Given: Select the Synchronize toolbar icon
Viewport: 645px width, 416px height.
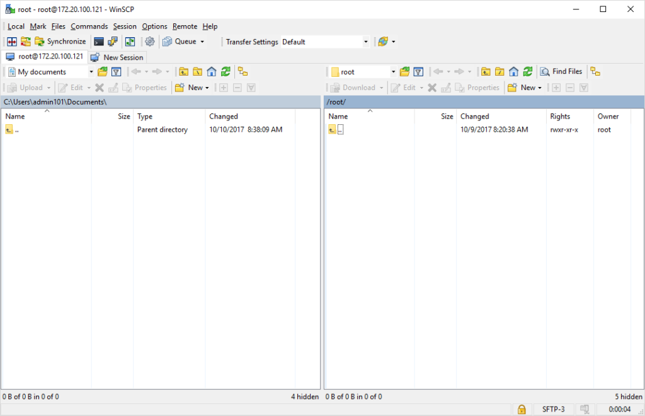Looking at the screenshot, I should [62, 42].
